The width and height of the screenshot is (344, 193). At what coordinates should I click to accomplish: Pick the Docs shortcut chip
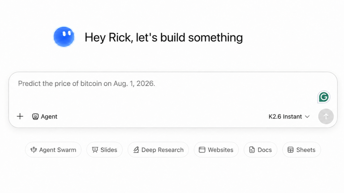[260, 150]
